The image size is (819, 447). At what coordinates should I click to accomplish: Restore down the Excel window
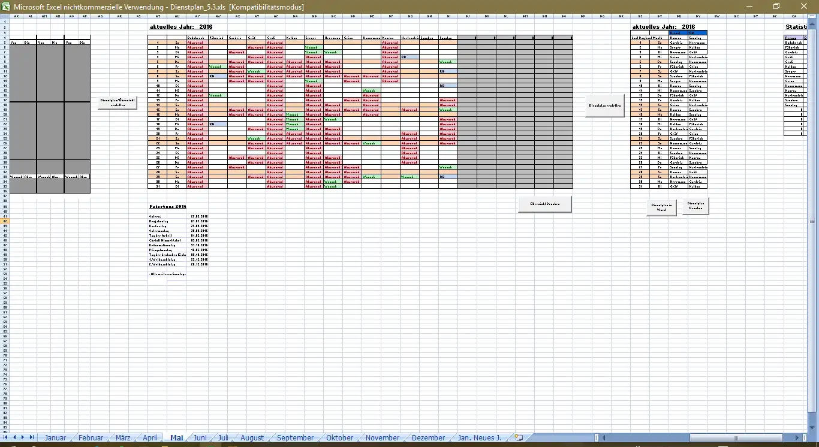pyautogui.click(x=776, y=7)
